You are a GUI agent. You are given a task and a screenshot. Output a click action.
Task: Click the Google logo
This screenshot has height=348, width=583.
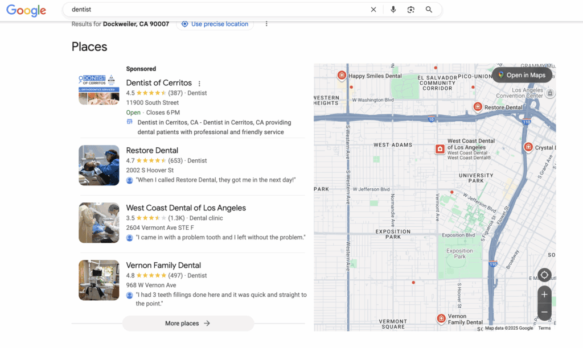(x=26, y=10)
